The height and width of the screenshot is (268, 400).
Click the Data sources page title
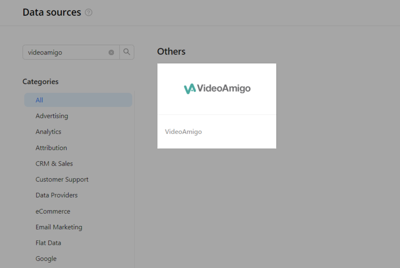[52, 12]
